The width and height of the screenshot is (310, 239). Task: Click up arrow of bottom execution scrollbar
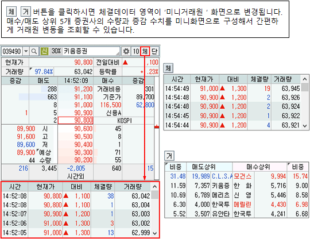coord(155,187)
